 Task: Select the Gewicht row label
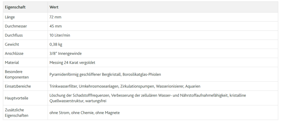pos(12,44)
